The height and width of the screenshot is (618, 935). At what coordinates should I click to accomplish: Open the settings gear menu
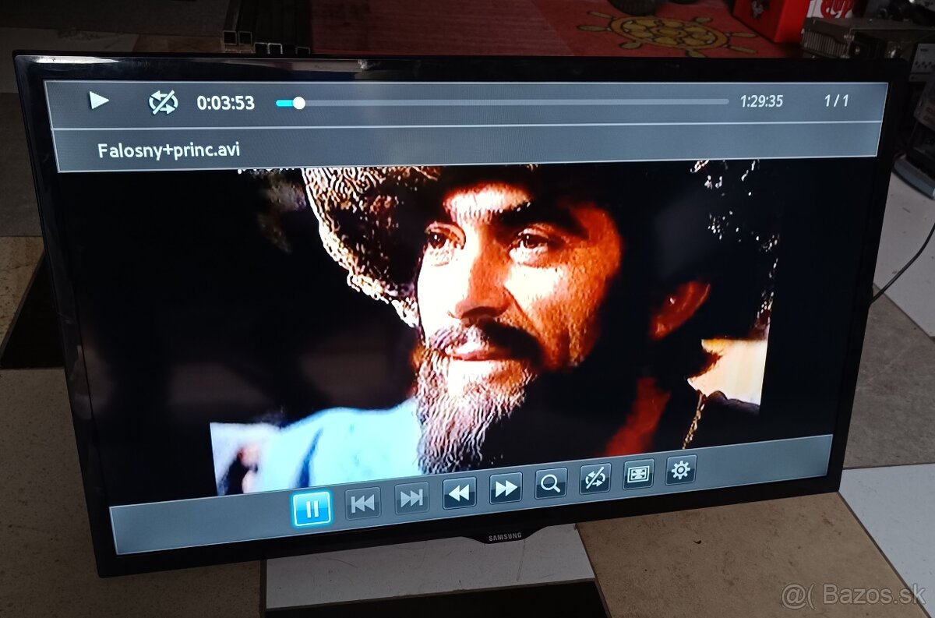pos(680,470)
